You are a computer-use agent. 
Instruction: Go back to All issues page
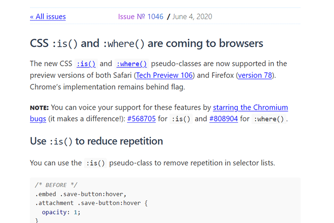[48, 17]
